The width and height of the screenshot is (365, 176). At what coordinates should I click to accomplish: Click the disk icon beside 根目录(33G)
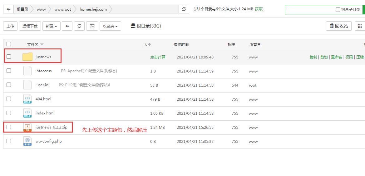[x=133, y=26]
